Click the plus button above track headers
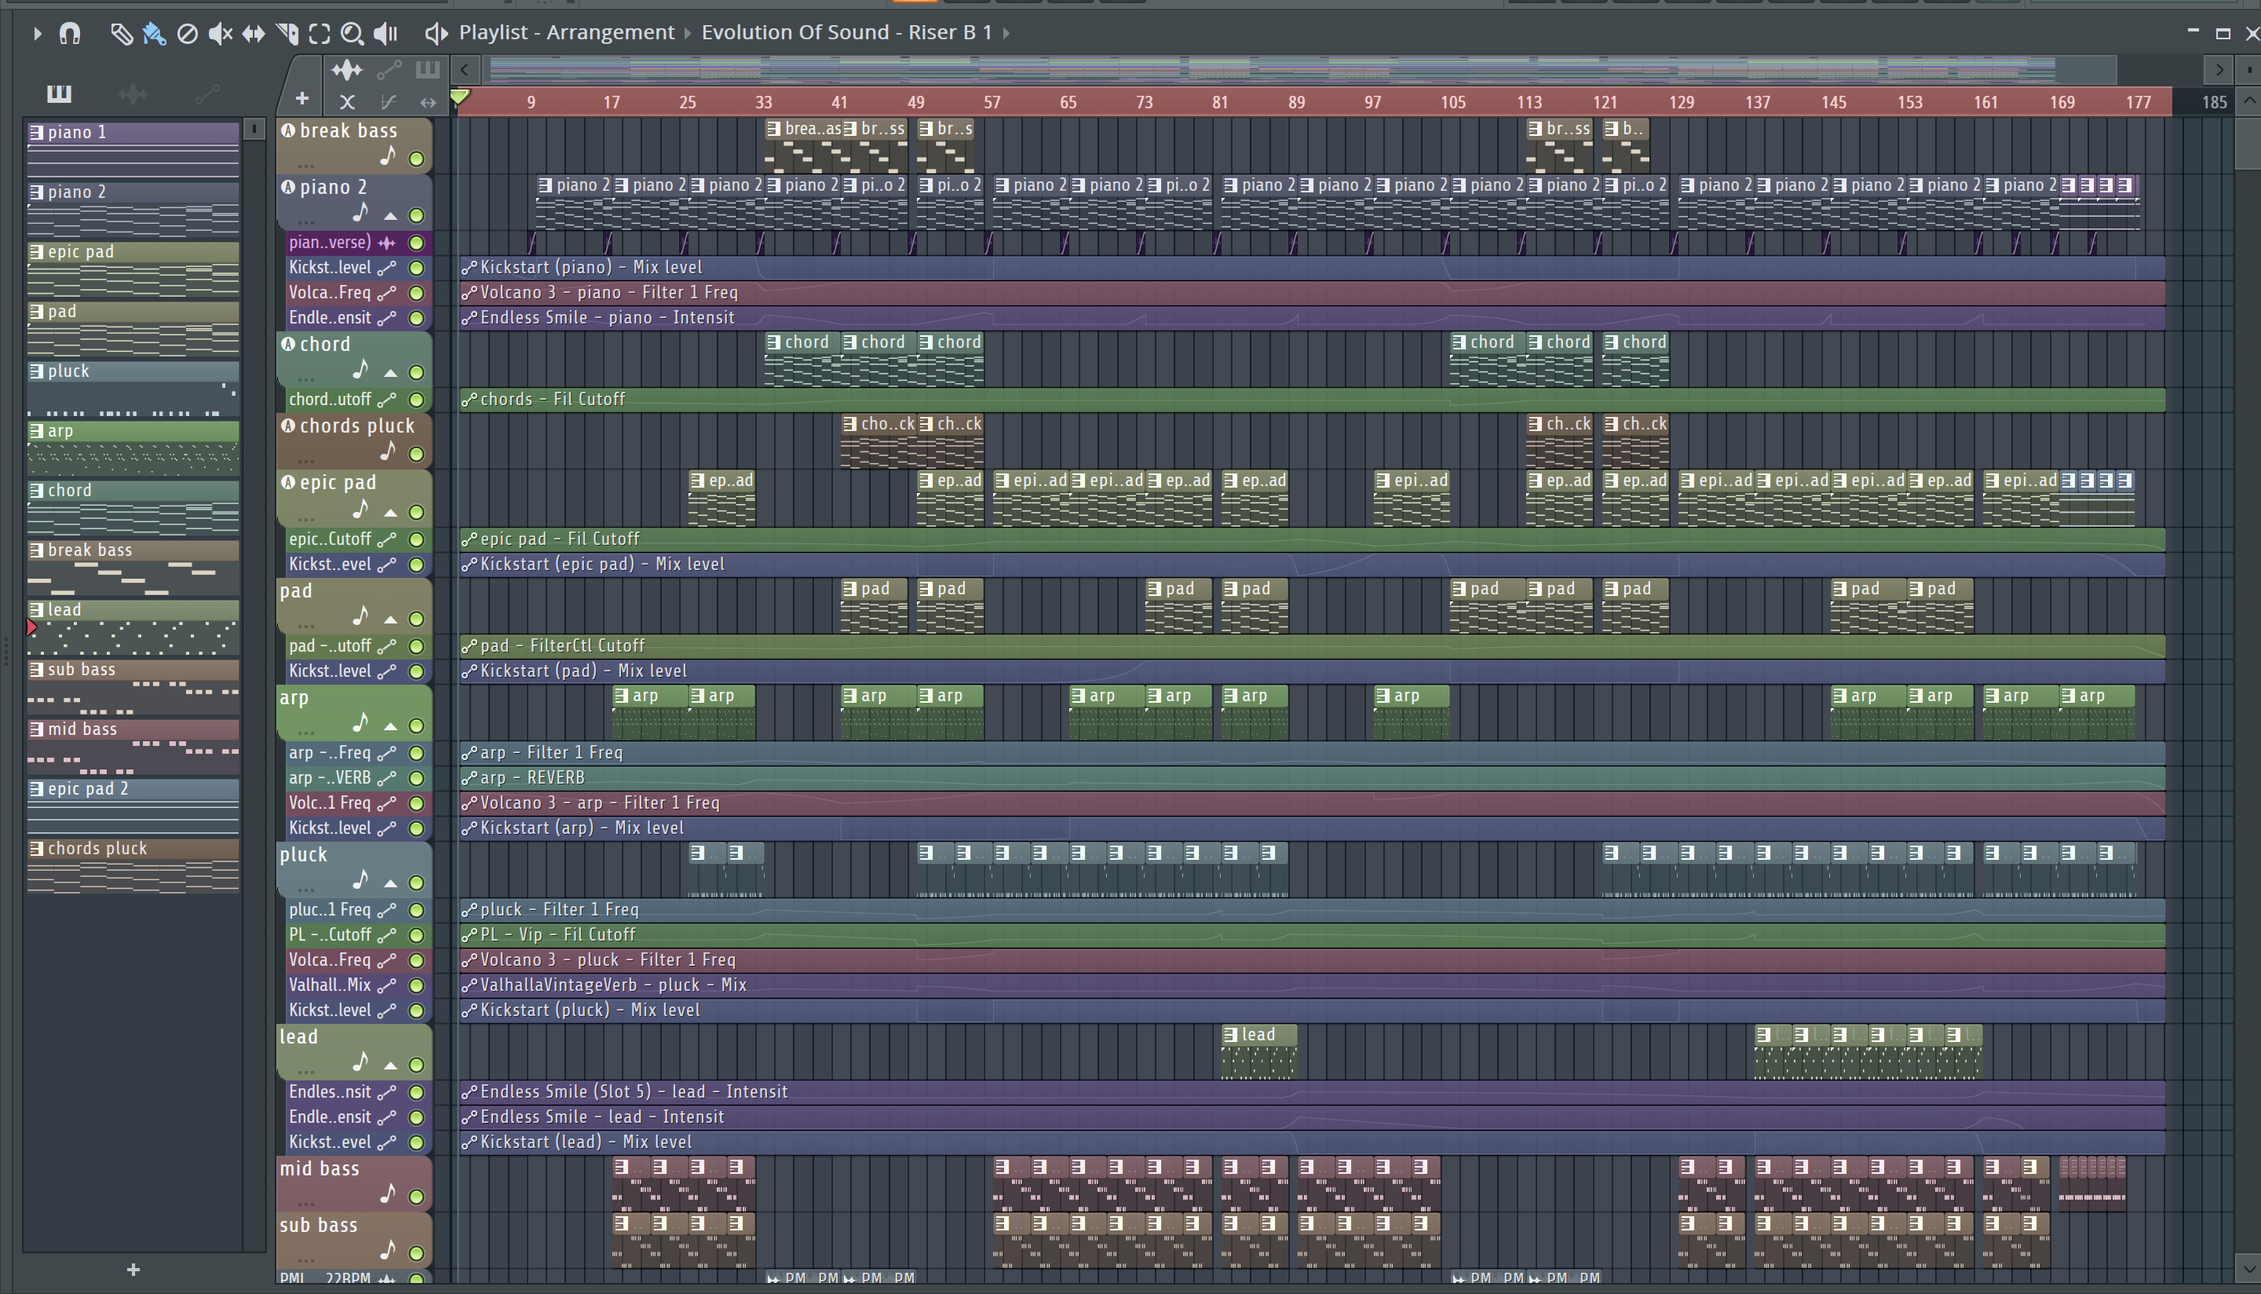Image resolution: width=2261 pixels, height=1294 pixels. click(302, 99)
